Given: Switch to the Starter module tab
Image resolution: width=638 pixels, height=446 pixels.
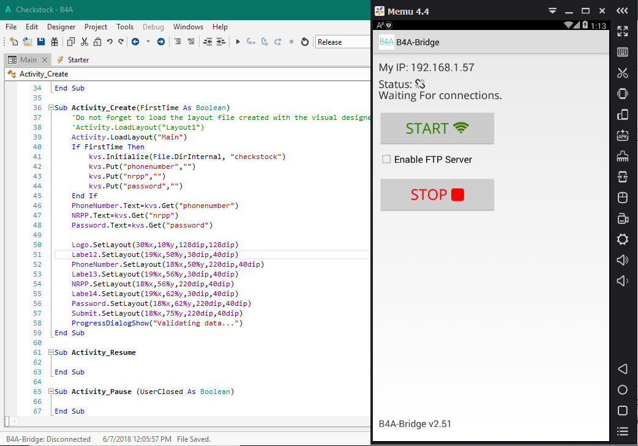Looking at the screenshot, I should (x=73, y=60).
